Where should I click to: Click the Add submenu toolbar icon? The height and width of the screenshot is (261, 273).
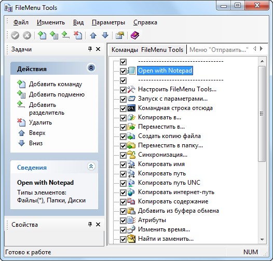54,35
